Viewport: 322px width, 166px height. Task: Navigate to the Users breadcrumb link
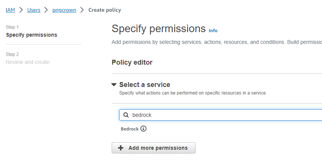[34, 10]
